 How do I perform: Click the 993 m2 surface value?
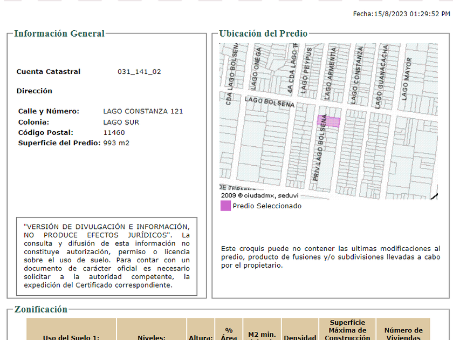coord(116,143)
